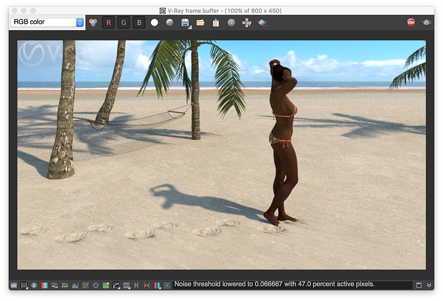Load image with folder icon
Viewport: 443px width, 301px height.
coord(200,22)
